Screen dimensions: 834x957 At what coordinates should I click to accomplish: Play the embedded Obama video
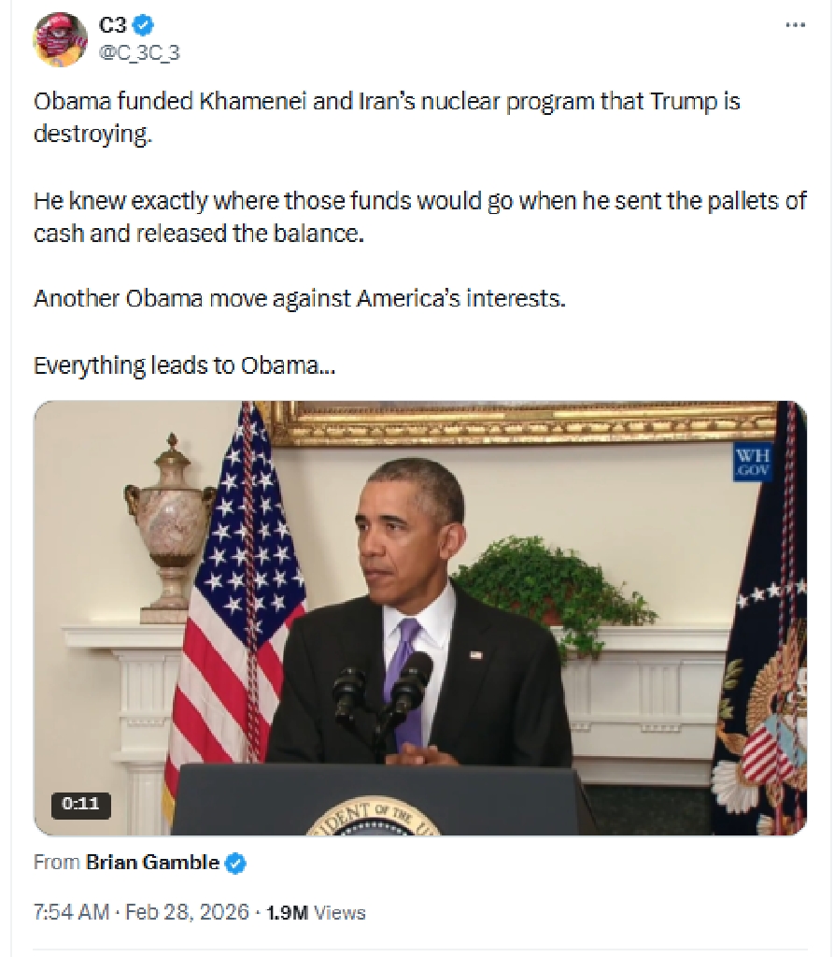click(x=420, y=618)
